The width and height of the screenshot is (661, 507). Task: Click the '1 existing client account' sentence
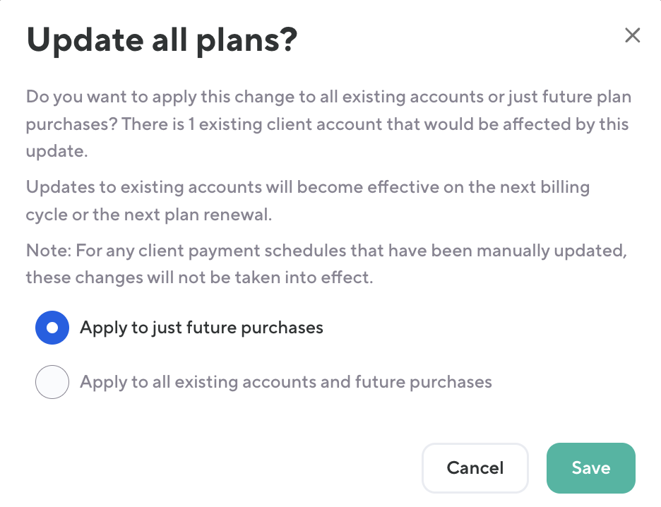click(374, 124)
